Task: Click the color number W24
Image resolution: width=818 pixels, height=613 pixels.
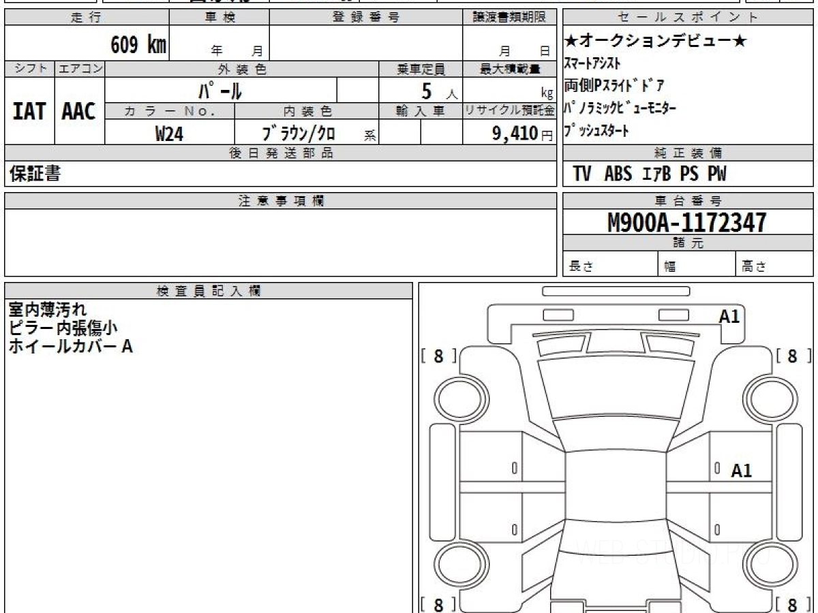Action: pos(169,133)
